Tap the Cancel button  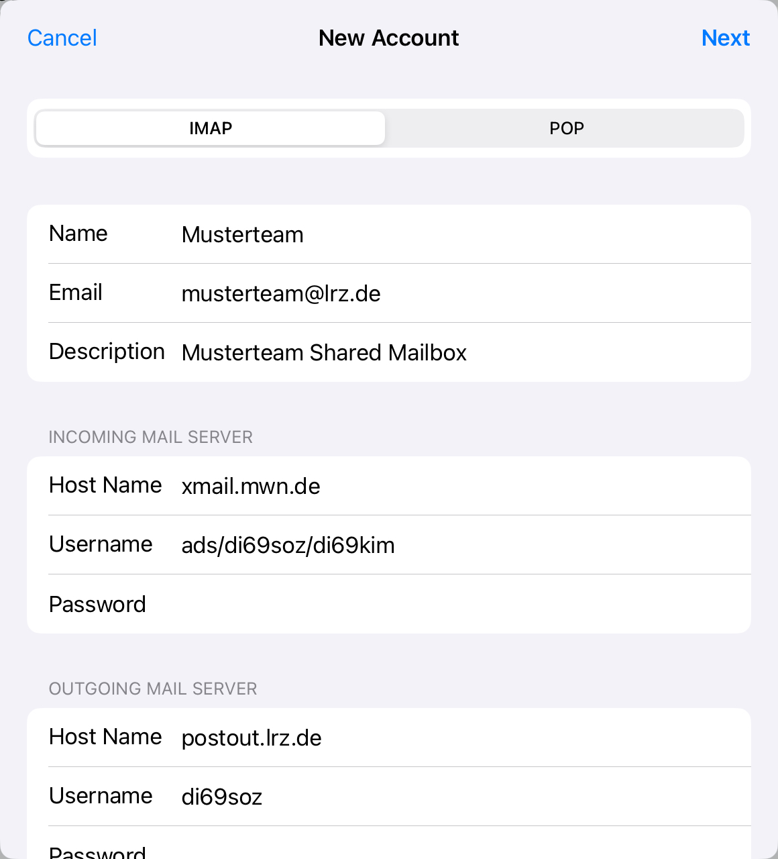62,38
